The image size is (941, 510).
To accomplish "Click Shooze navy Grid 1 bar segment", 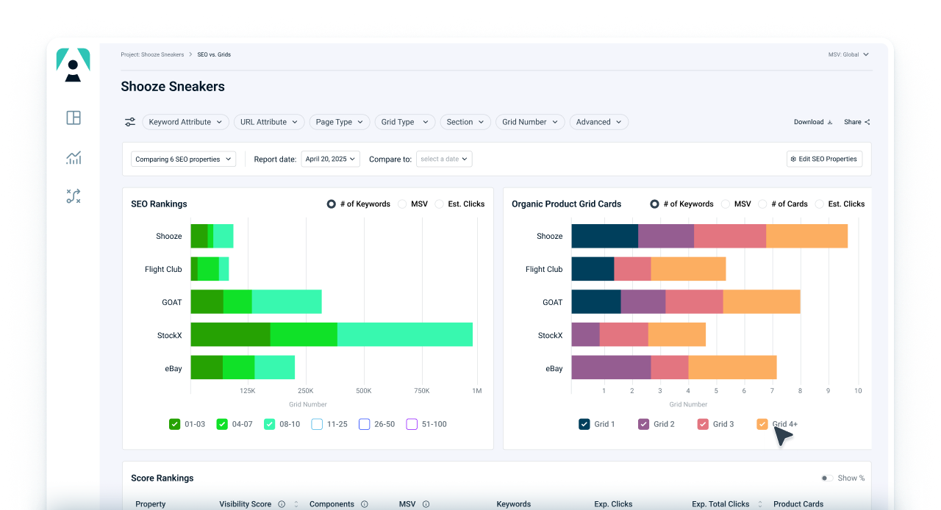I will [x=605, y=236].
